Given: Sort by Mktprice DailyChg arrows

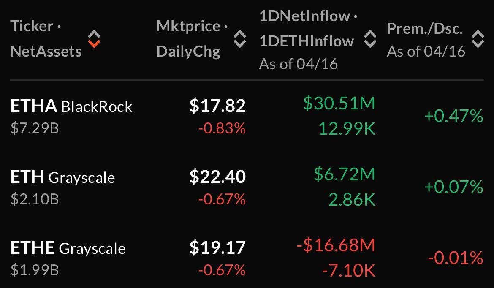Looking at the screenshot, I should (240, 39).
